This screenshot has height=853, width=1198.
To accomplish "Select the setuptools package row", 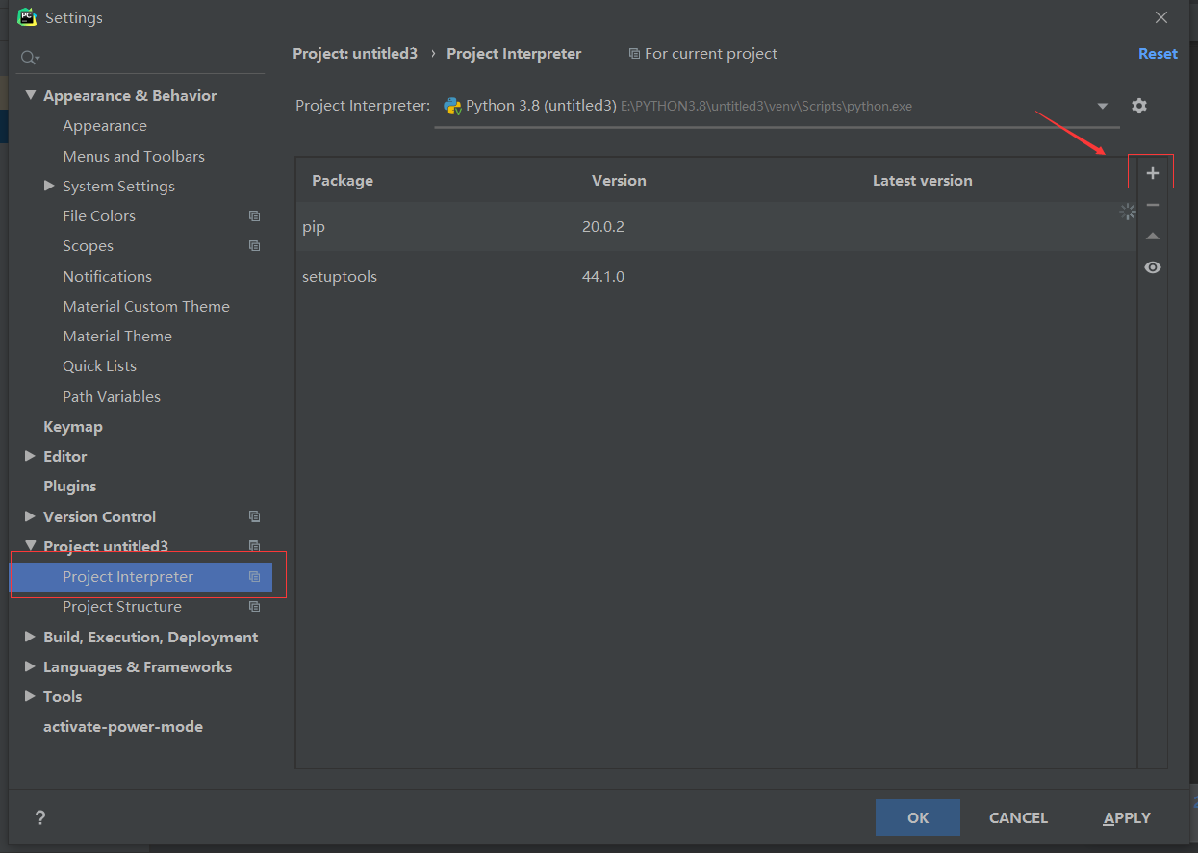I will 716,277.
